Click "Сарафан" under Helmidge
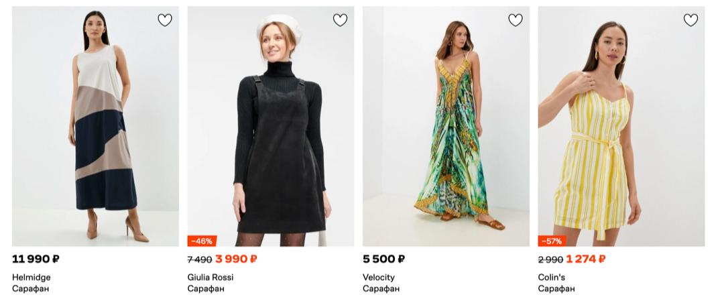This screenshot has height=297, width=724. 31,288
